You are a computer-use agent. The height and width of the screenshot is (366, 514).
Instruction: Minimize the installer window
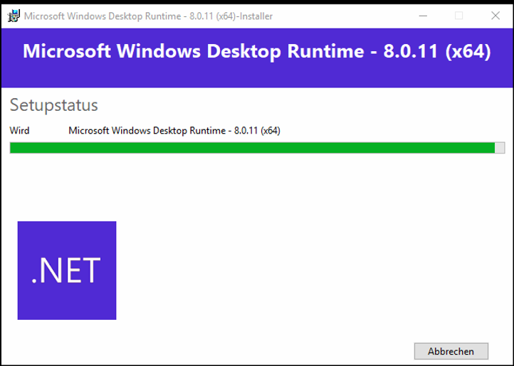tap(423, 16)
